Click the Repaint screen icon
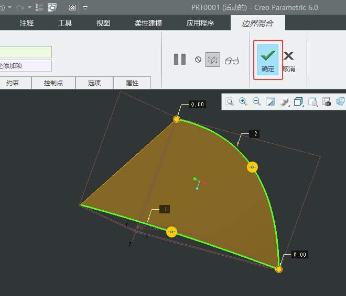The height and width of the screenshot is (296, 346). click(x=271, y=101)
